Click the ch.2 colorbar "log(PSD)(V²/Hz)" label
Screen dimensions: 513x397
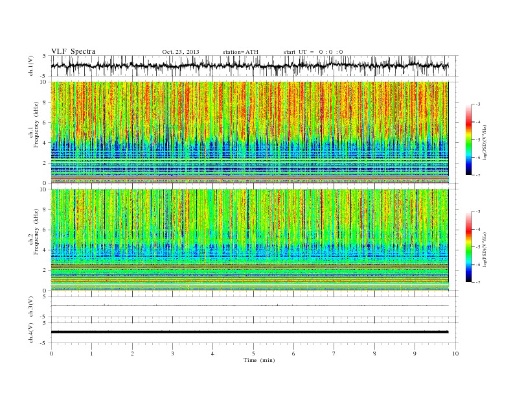click(x=485, y=249)
